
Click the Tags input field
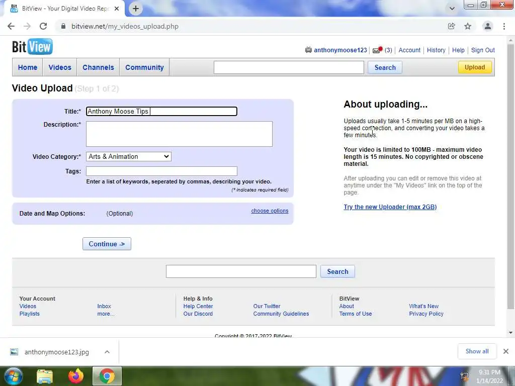coord(161,171)
